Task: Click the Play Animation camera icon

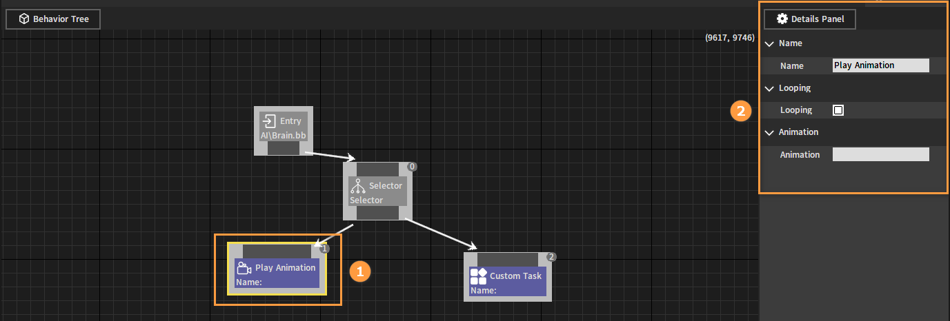Action: 244,268
